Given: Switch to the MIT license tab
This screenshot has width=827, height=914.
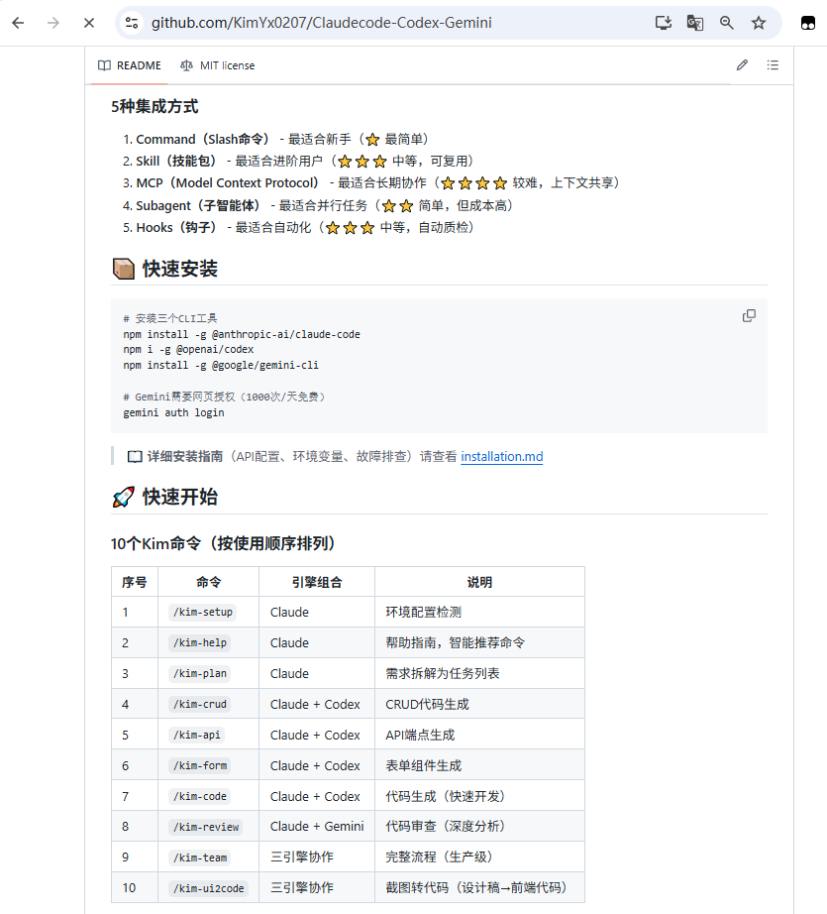Looking at the screenshot, I should click(217, 65).
